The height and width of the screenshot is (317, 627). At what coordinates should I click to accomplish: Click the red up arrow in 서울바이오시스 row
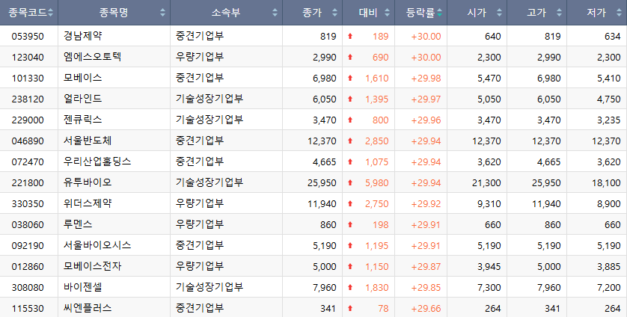(350, 245)
